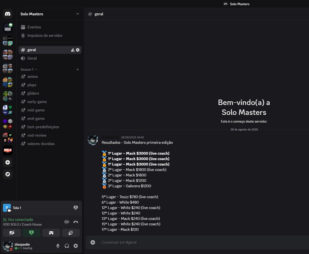Screen dimensions: 309x254
Task: Open the Tela 1 stream thumbnail icon
Action: [7, 208]
